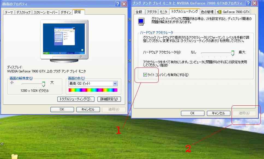Switch to the 全般 tab
The width and height of the screenshot is (264, 159).
pos(139,12)
